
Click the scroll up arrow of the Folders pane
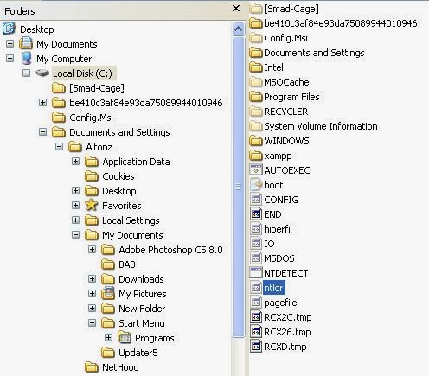click(x=238, y=29)
